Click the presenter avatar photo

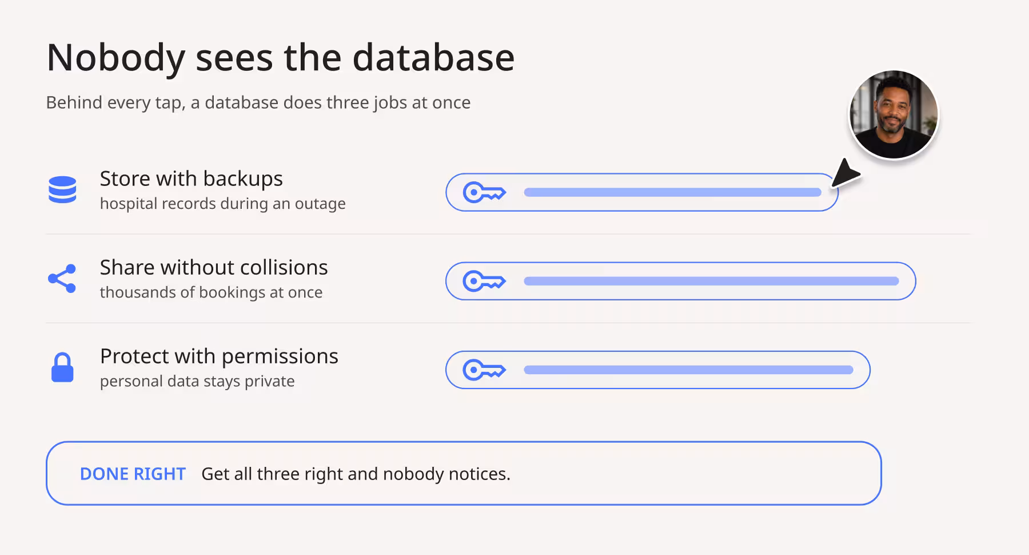coord(894,114)
